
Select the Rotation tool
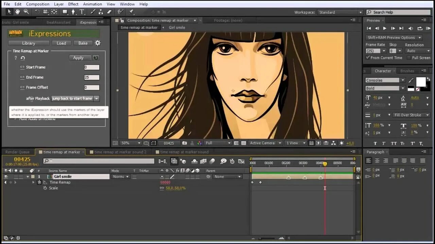pyautogui.click(x=37, y=12)
